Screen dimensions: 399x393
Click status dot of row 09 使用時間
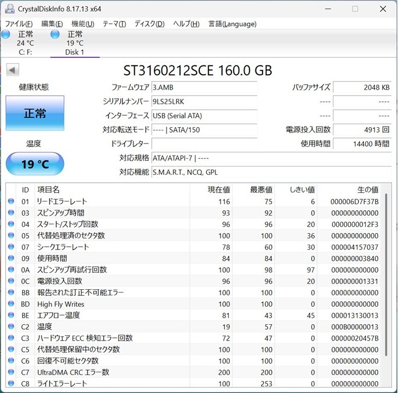coord(11,258)
